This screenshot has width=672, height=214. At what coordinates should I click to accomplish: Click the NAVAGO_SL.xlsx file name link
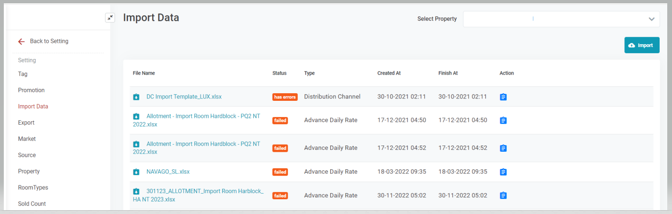(168, 172)
